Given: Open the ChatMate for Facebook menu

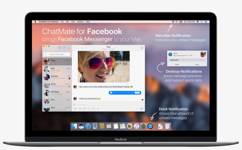Looking at the screenshot, I should tap(48, 22).
